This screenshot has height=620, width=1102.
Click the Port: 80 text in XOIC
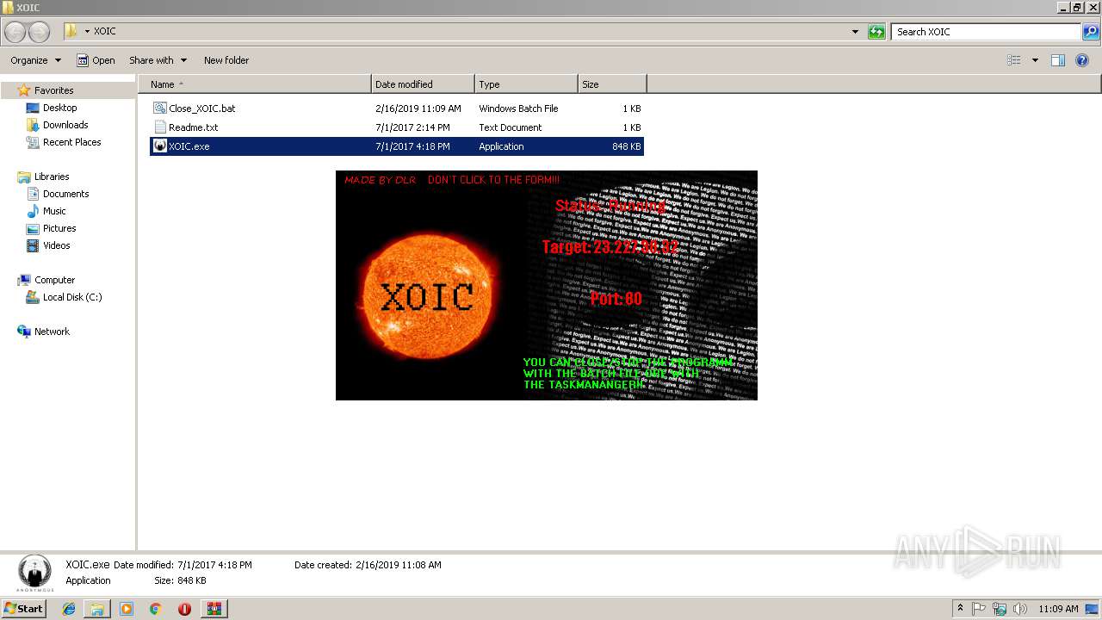(x=616, y=299)
